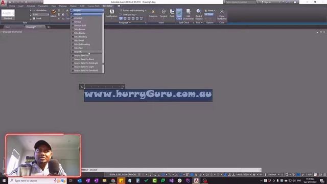Toggle underline formatting in Text Editor

[59, 14]
